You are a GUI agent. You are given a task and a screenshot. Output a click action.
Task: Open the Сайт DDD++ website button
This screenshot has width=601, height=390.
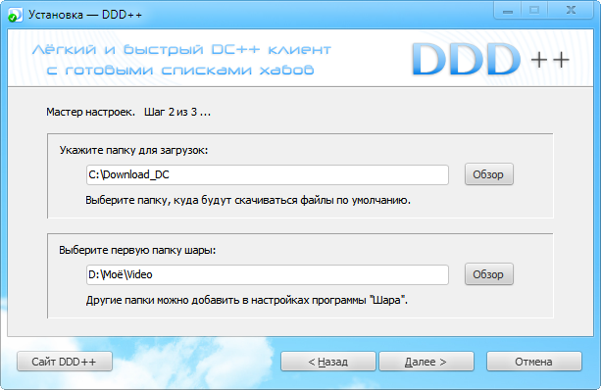(x=65, y=362)
